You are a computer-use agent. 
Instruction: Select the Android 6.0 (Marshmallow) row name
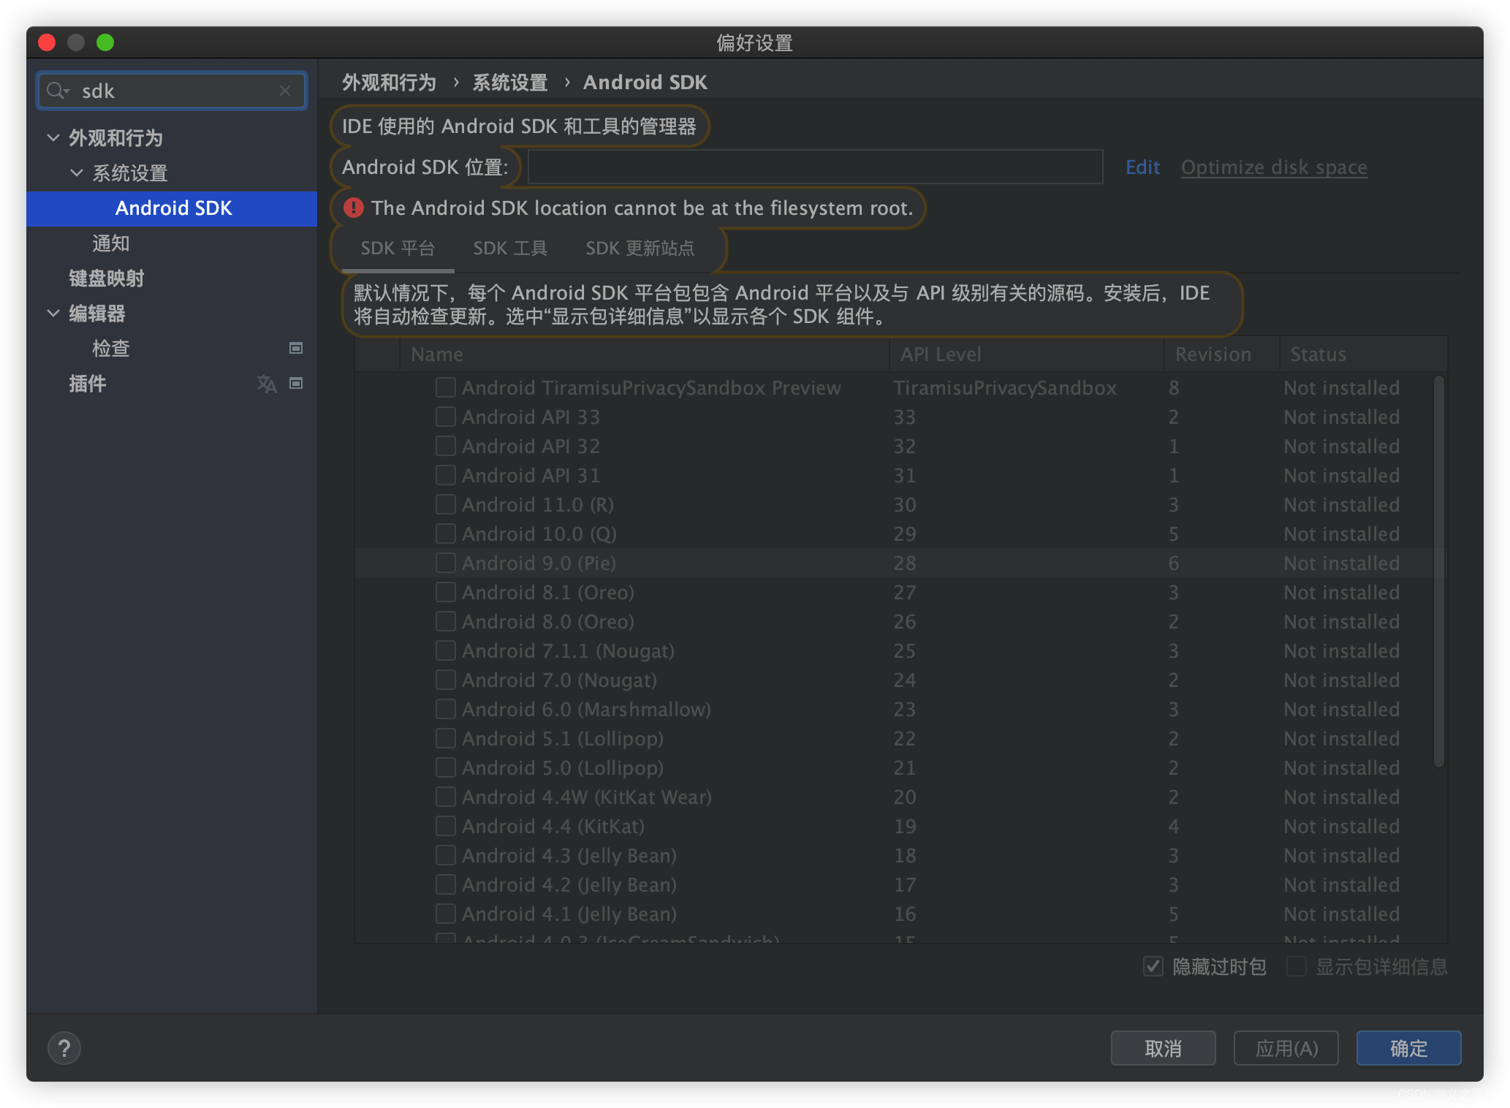586,709
